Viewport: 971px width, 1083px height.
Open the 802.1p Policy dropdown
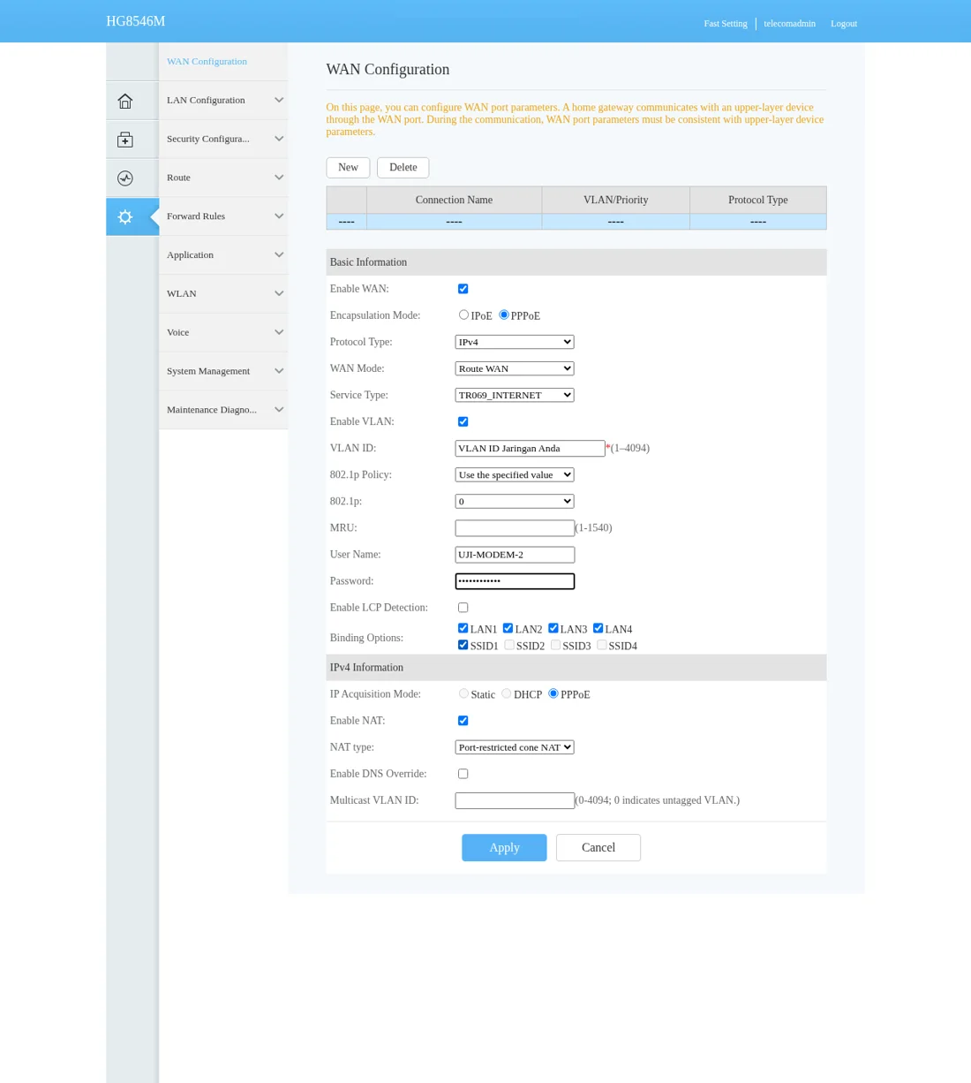515,474
